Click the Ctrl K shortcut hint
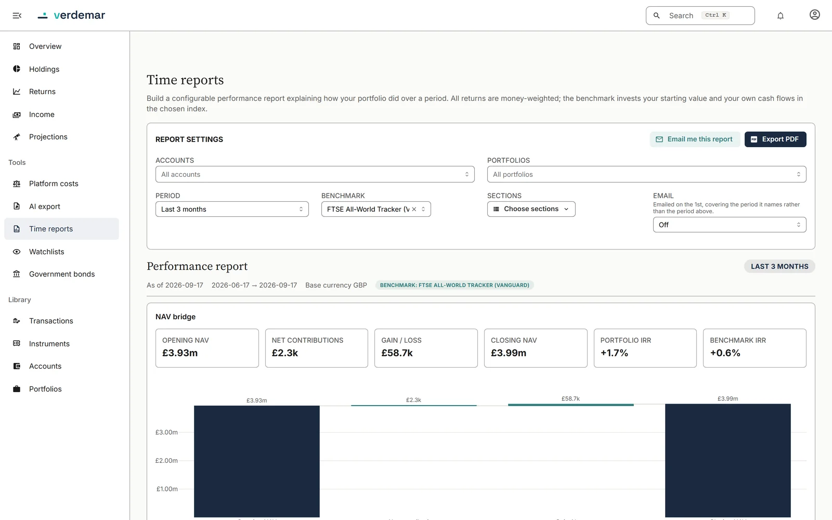The image size is (832, 520). tap(716, 15)
